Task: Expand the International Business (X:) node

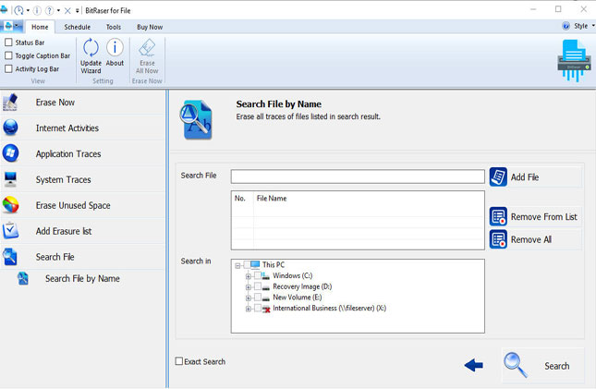Action: tap(249, 309)
